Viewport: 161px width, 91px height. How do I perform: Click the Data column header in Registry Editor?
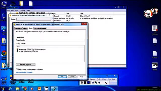click(82, 13)
